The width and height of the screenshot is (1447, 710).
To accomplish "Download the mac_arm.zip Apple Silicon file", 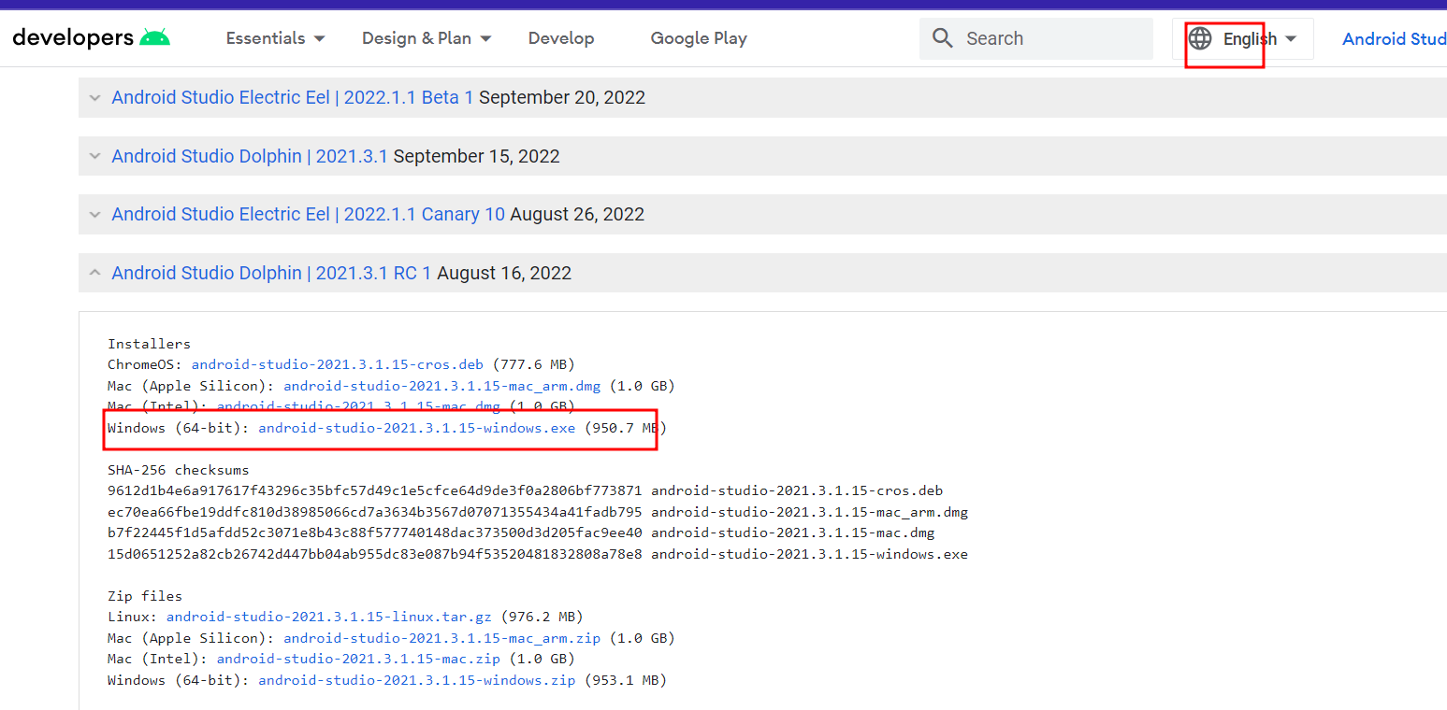I will tap(442, 638).
